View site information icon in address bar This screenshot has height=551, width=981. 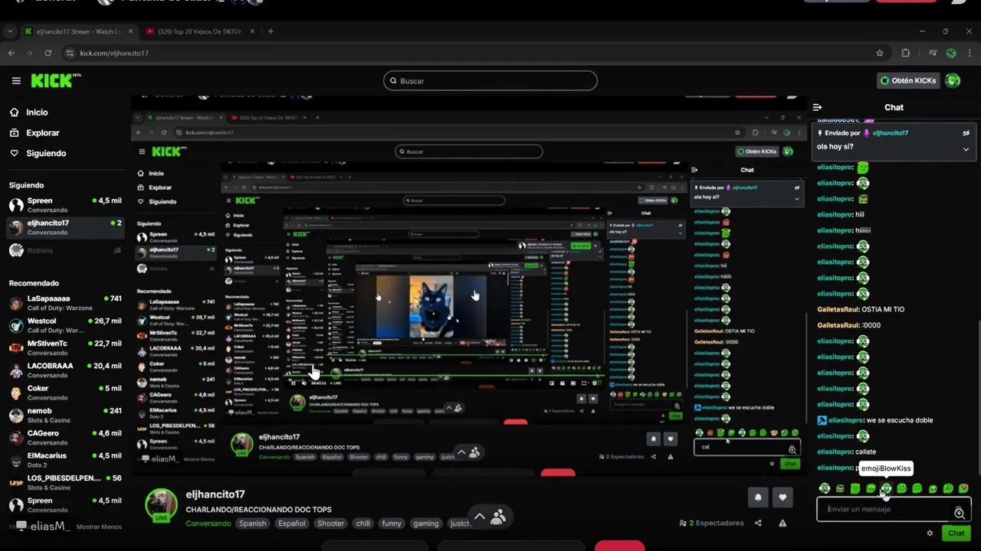(70, 53)
